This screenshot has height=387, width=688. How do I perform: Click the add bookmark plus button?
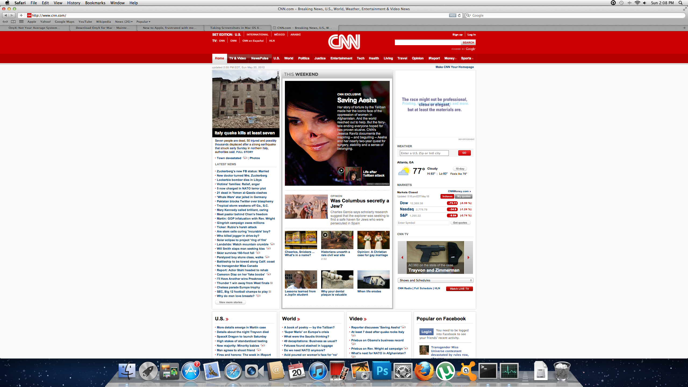(x=21, y=15)
